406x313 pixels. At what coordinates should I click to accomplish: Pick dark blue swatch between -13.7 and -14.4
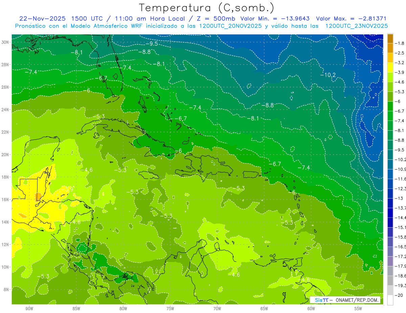[x=390, y=213]
